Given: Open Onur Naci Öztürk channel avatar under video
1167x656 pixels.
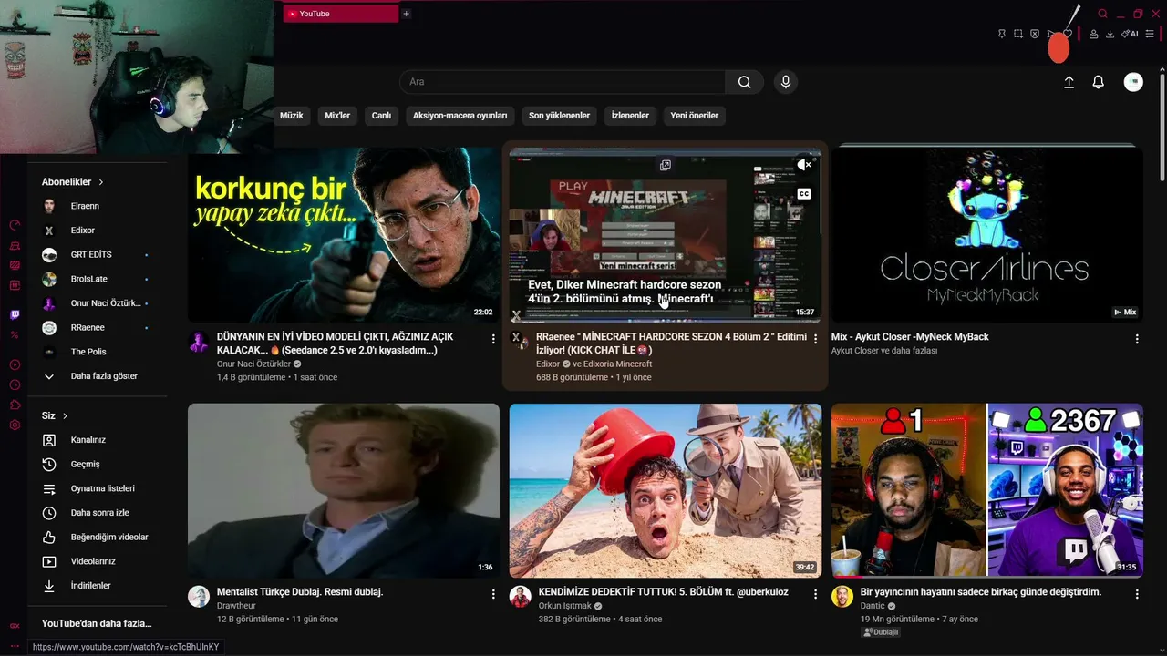Looking at the screenshot, I should [198, 343].
